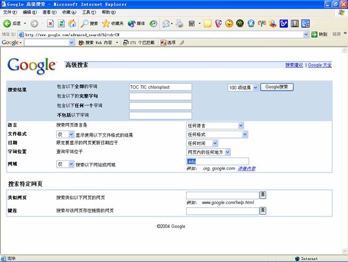Click the Print printer icon
This screenshot has height=262, width=348.
click(179, 23)
